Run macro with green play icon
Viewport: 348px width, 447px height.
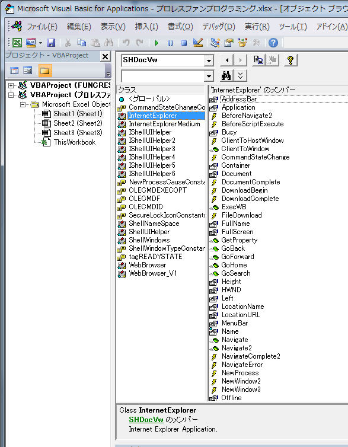(x=157, y=43)
